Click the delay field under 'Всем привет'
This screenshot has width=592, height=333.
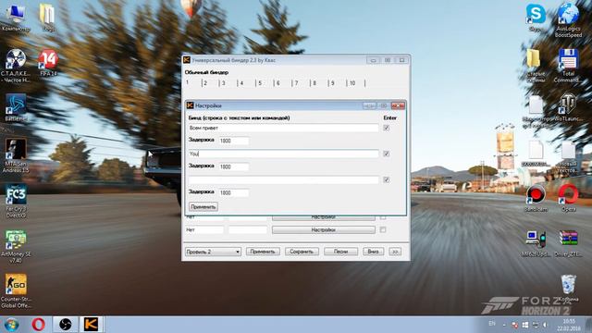pyautogui.click(x=234, y=141)
